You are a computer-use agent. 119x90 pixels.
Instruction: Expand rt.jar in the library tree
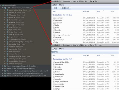click(x=5, y=51)
